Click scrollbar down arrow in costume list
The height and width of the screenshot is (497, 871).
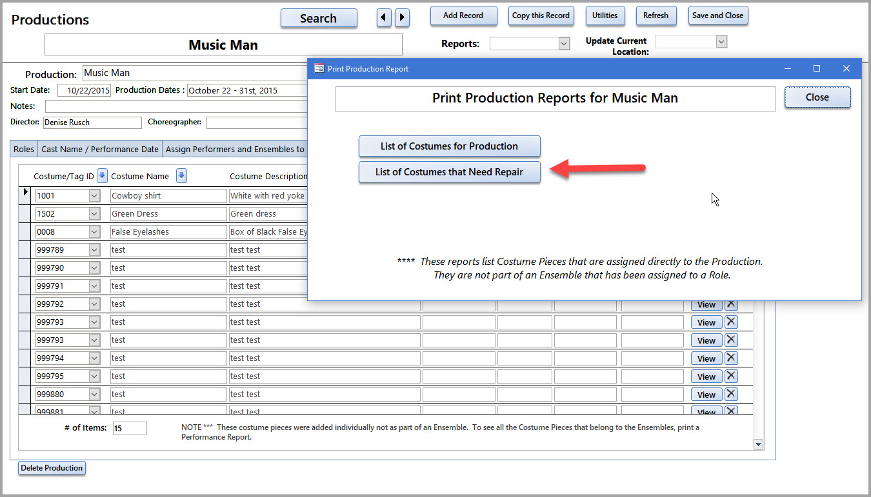(758, 444)
